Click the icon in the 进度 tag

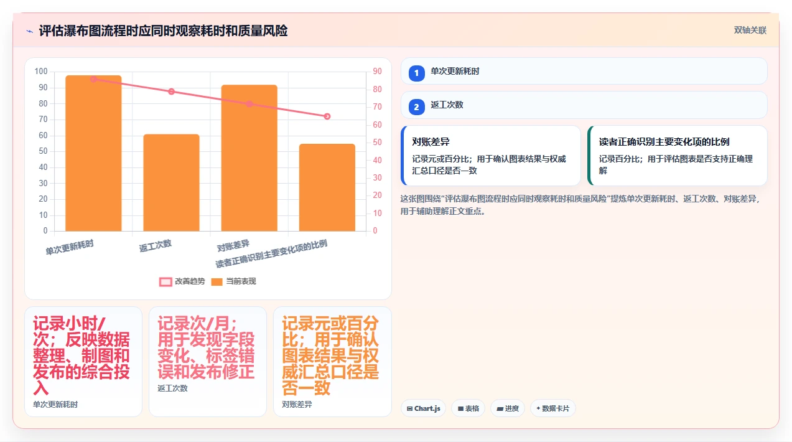tap(500, 409)
